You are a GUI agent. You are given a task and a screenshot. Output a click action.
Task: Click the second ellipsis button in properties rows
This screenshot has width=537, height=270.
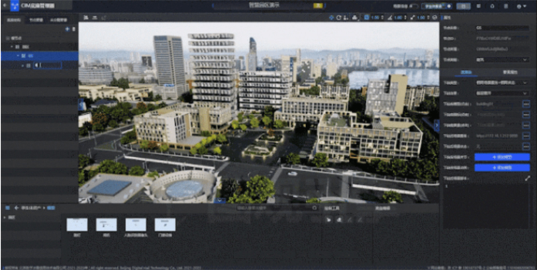pos(526,114)
